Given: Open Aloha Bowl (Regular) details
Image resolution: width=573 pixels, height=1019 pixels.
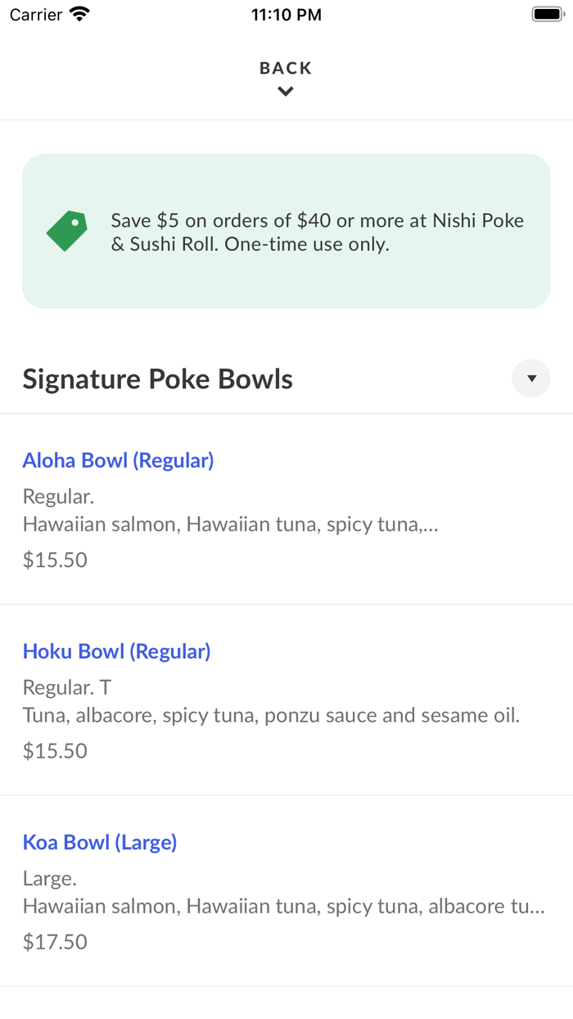Looking at the screenshot, I should pos(118,460).
